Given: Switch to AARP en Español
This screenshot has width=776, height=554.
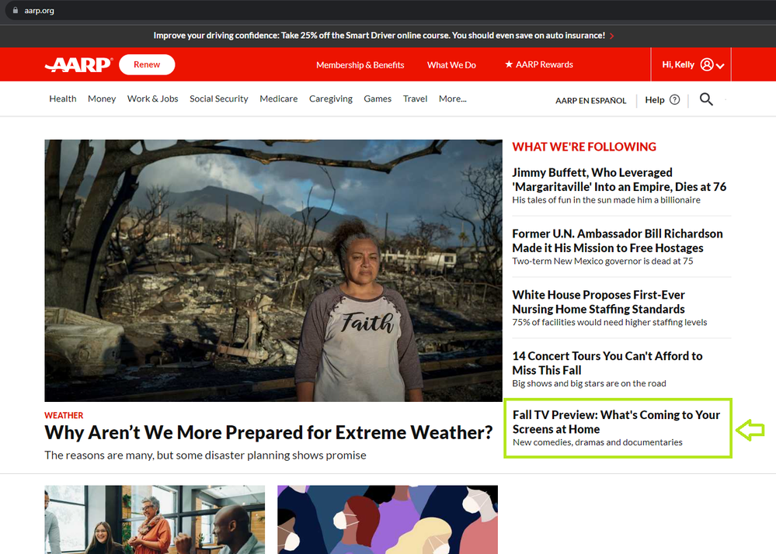Looking at the screenshot, I should click(590, 100).
